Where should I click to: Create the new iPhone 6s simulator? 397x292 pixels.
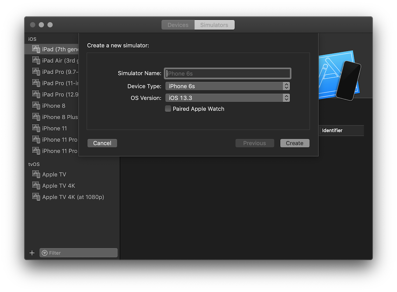294,143
